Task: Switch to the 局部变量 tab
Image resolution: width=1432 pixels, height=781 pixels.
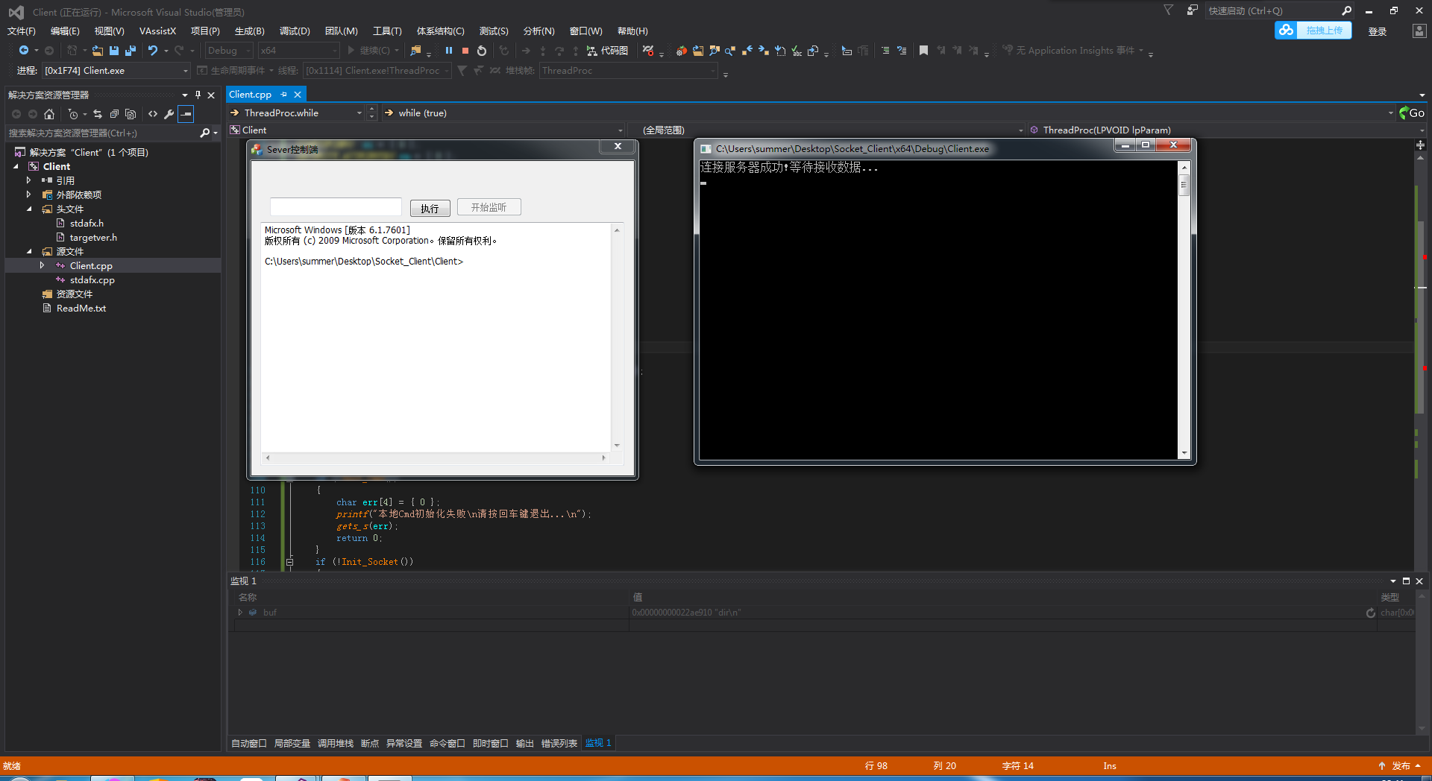Action: click(292, 744)
